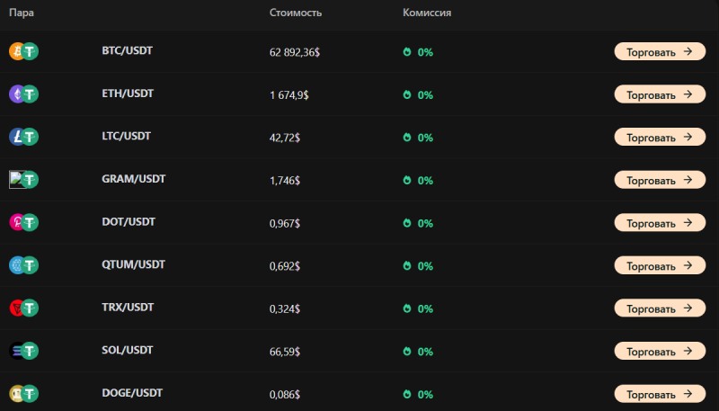Screen dimensions: 719x411
Task: Select the DOT/USDT pair name
Action: 129,221
